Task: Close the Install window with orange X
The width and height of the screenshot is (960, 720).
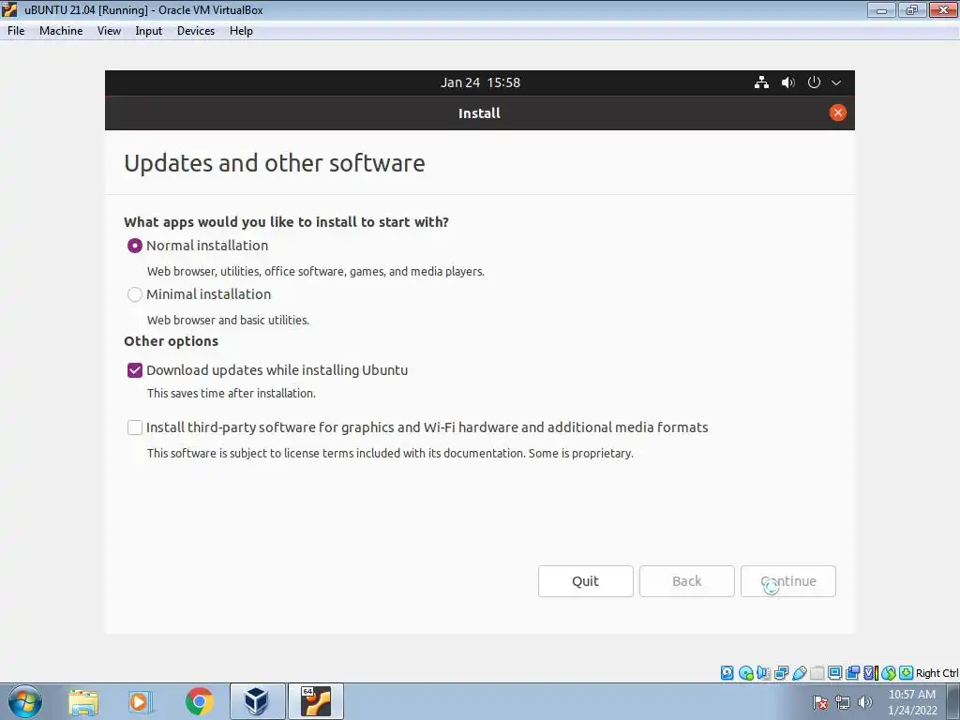Action: [837, 112]
